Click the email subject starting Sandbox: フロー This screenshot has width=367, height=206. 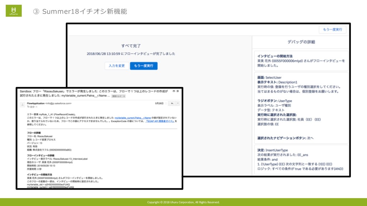point(94,93)
